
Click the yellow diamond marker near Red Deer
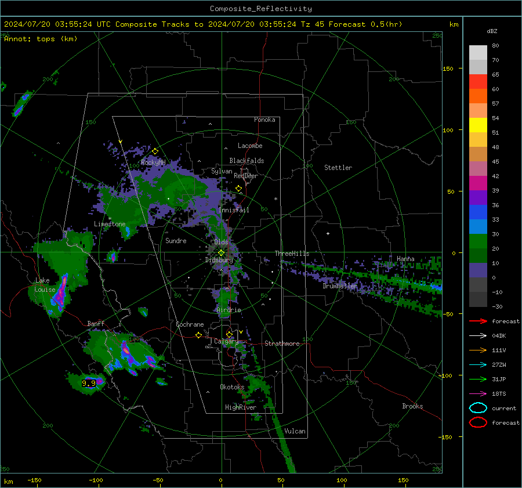pos(238,189)
